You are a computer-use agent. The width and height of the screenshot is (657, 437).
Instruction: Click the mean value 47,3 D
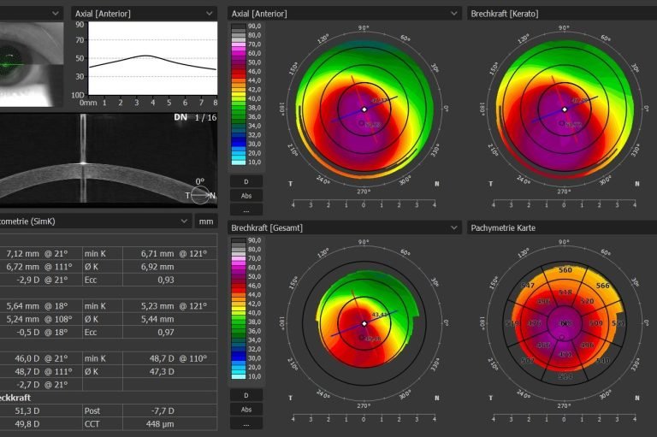(x=162, y=371)
